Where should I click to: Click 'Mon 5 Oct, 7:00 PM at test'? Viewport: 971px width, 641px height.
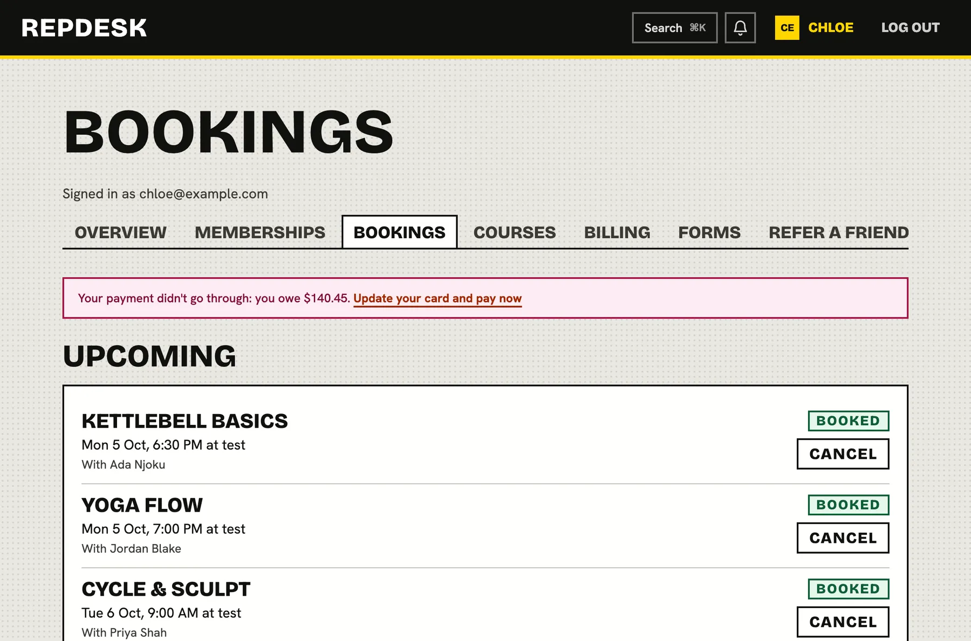163,529
